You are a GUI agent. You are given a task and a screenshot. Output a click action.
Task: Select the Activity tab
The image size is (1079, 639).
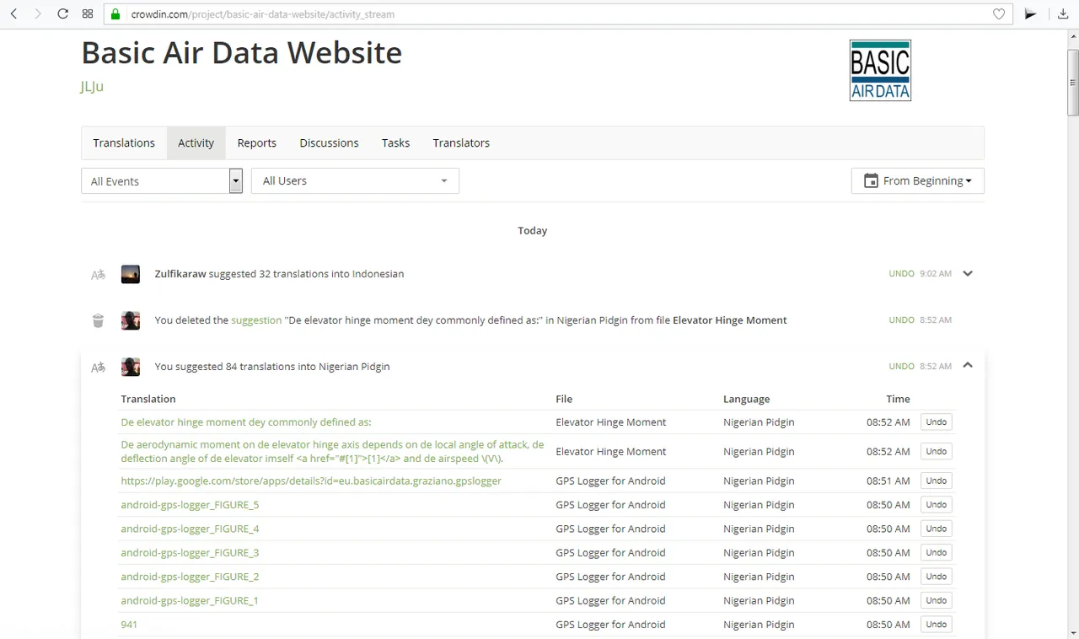(196, 142)
